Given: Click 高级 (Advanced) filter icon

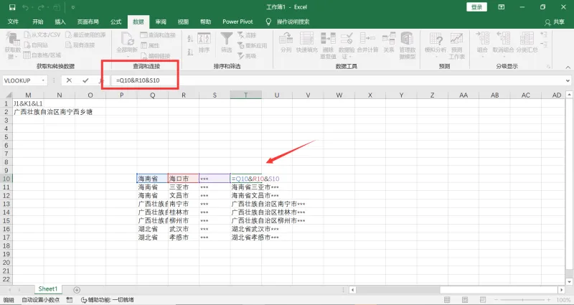Looking at the screenshot, I should click(x=241, y=56).
